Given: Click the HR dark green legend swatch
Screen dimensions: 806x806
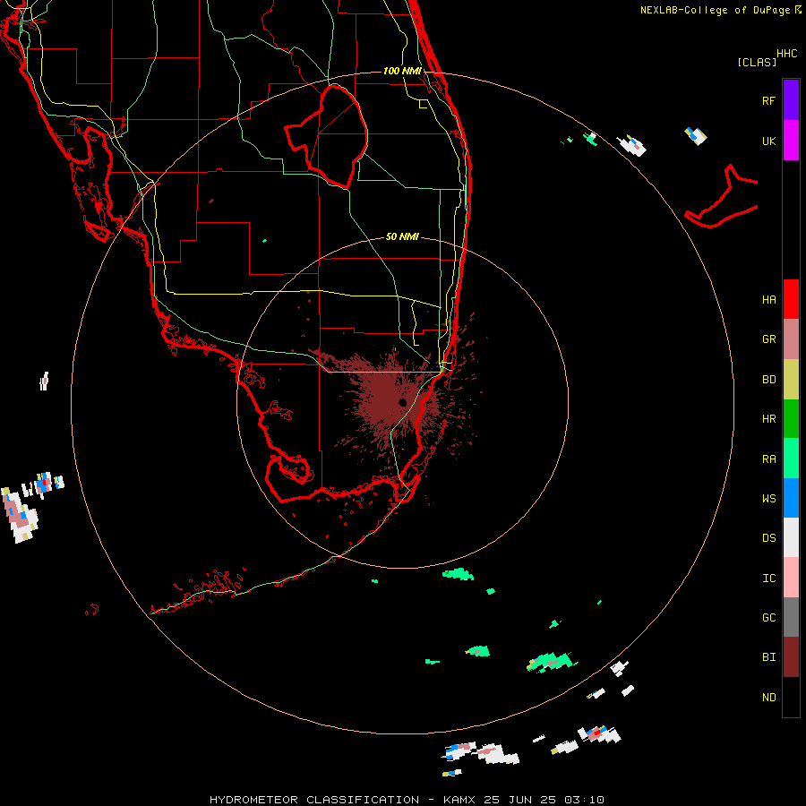Looking at the screenshot, I should tap(791, 419).
